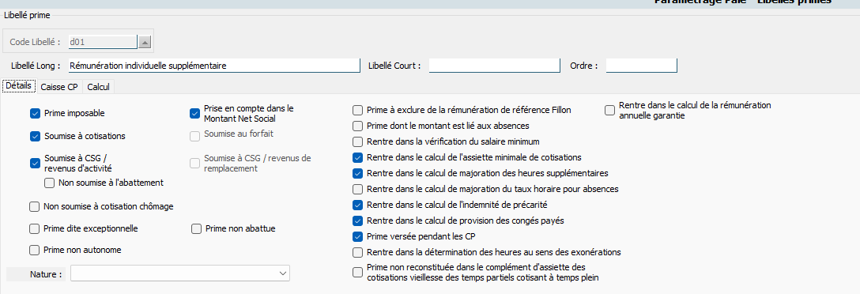Check calcul de la rémunération annuelle garantie
Image resolution: width=860 pixels, height=294 pixels.
tap(610, 111)
